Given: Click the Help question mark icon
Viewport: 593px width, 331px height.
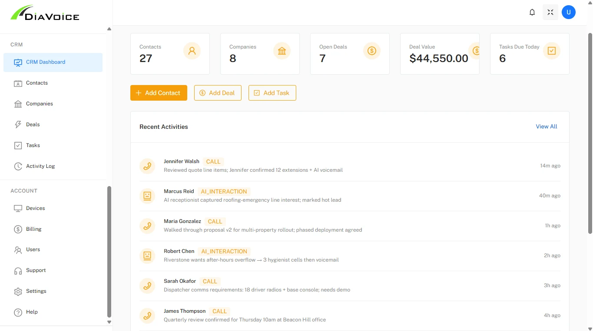Looking at the screenshot, I should tap(18, 312).
